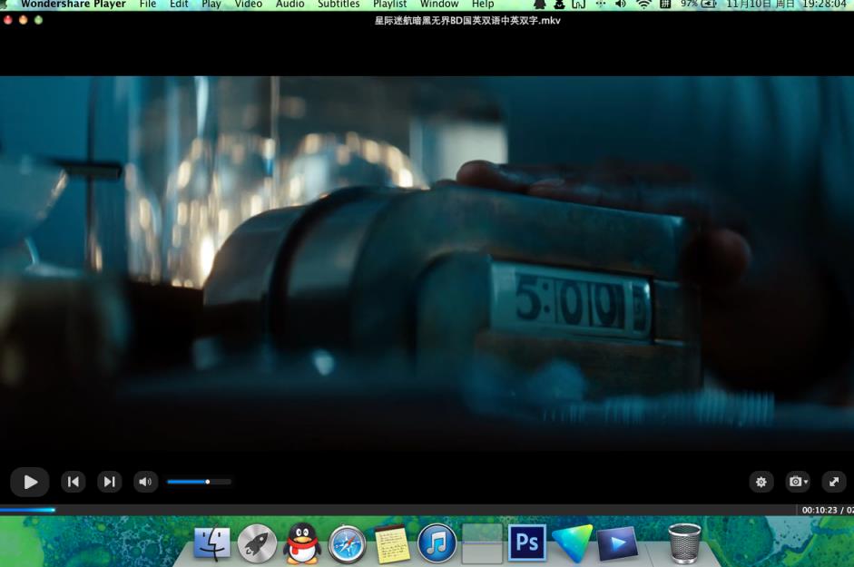
Task: Skip to the next track
Action: click(x=109, y=482)
